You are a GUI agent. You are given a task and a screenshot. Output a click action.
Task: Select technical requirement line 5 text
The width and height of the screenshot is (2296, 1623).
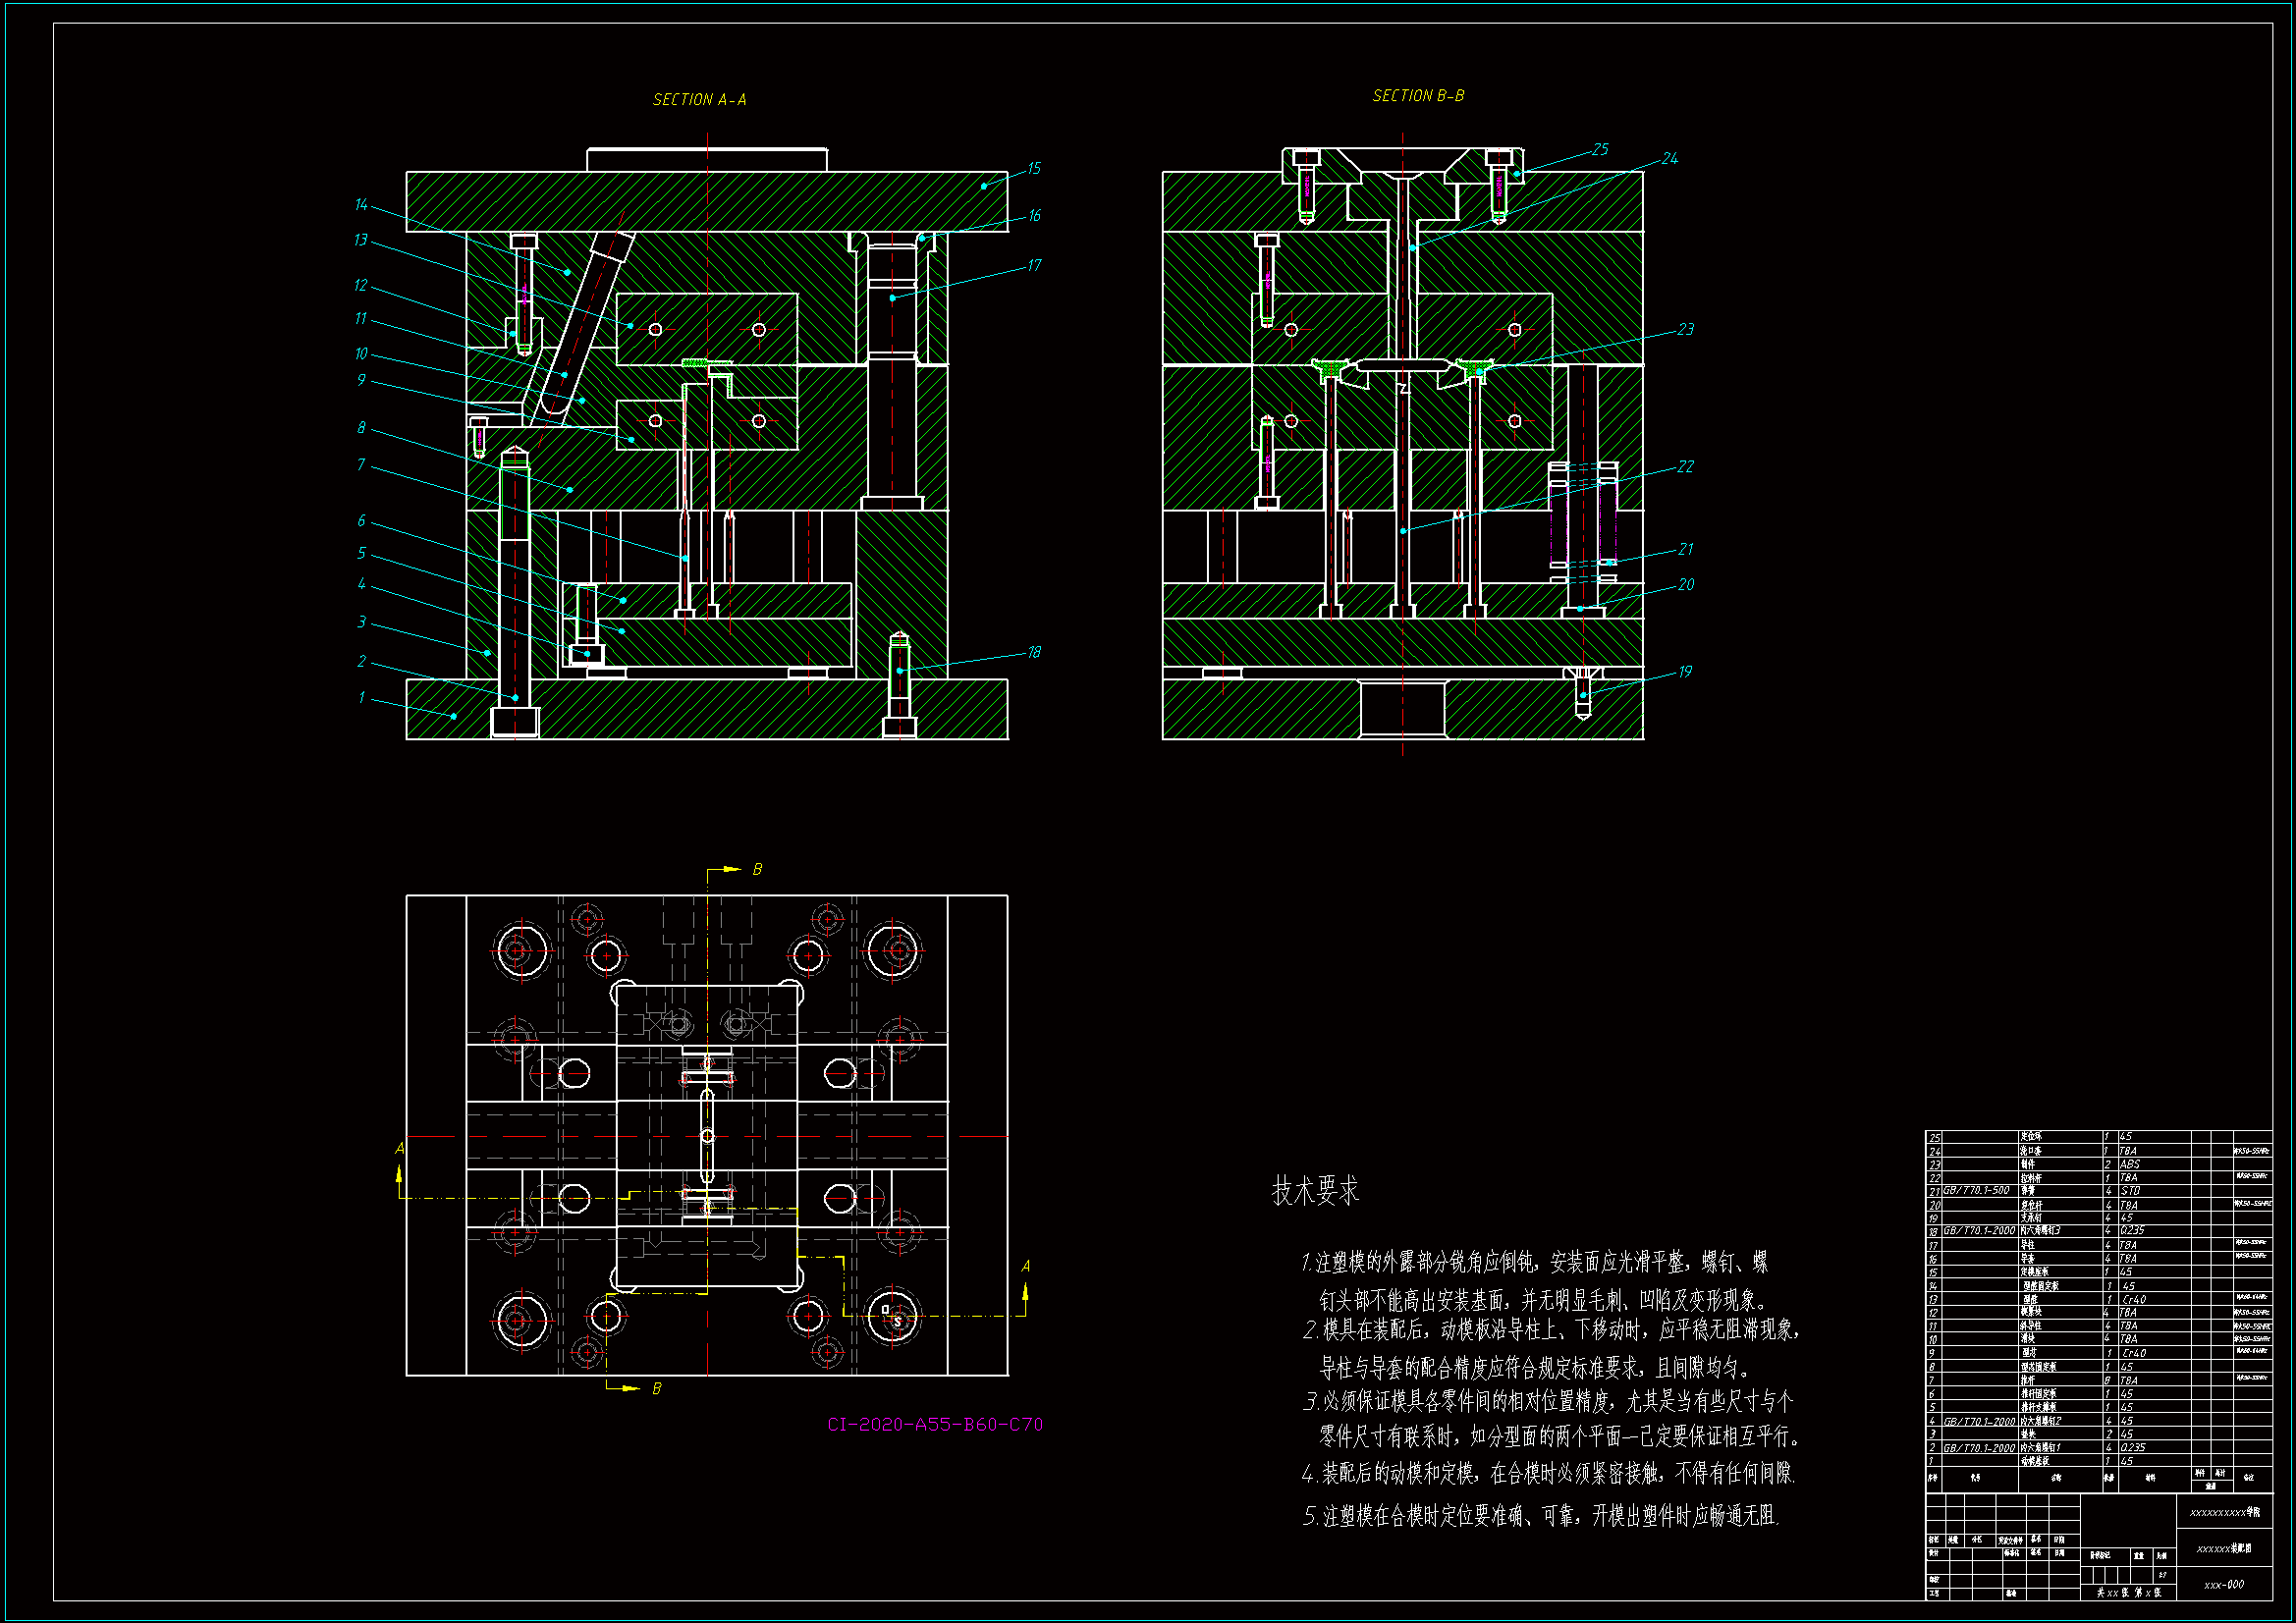click(x=1540, y=1516)
